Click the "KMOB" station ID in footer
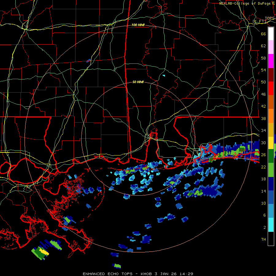The width and height of the screenshot is (276, 276). point(147,274)
